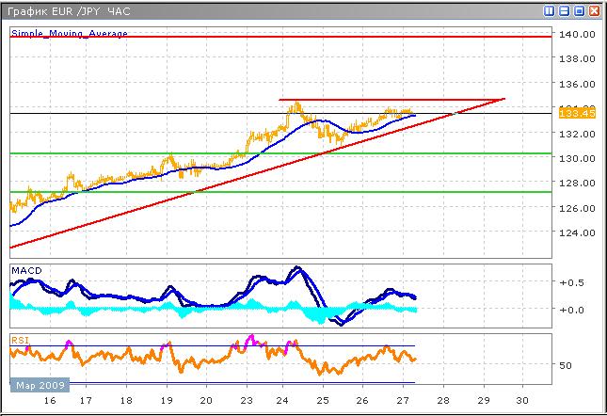Maximize the EUR/JPY chart window

click(x=579, y=10)
